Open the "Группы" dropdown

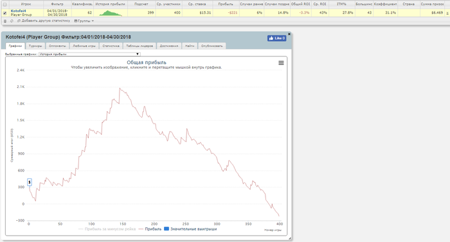tap(84, 21)
